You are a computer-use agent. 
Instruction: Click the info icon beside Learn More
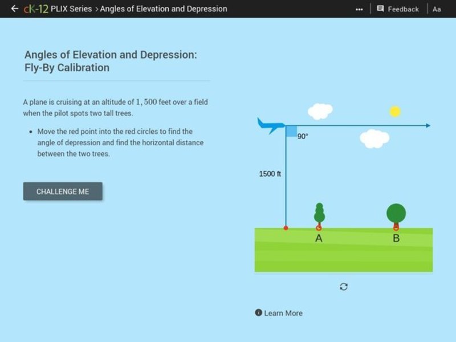pyautogui.click(x=259, y=313)
